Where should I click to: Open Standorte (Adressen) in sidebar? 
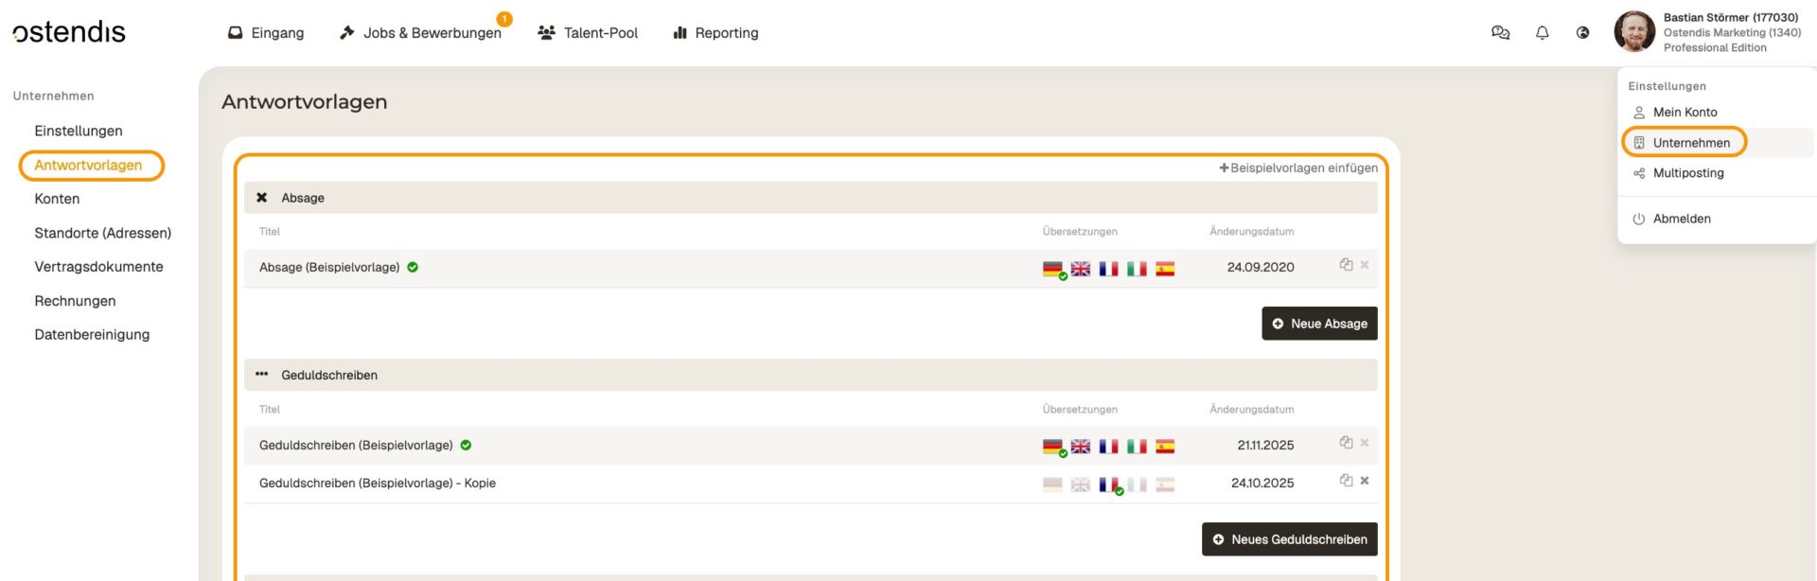[102, 233]
